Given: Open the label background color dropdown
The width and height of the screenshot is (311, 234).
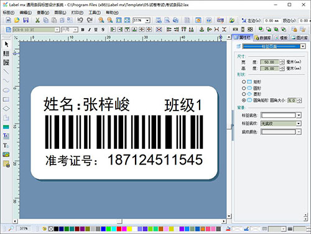Looking at the screenshot, I should pos(299,115).
